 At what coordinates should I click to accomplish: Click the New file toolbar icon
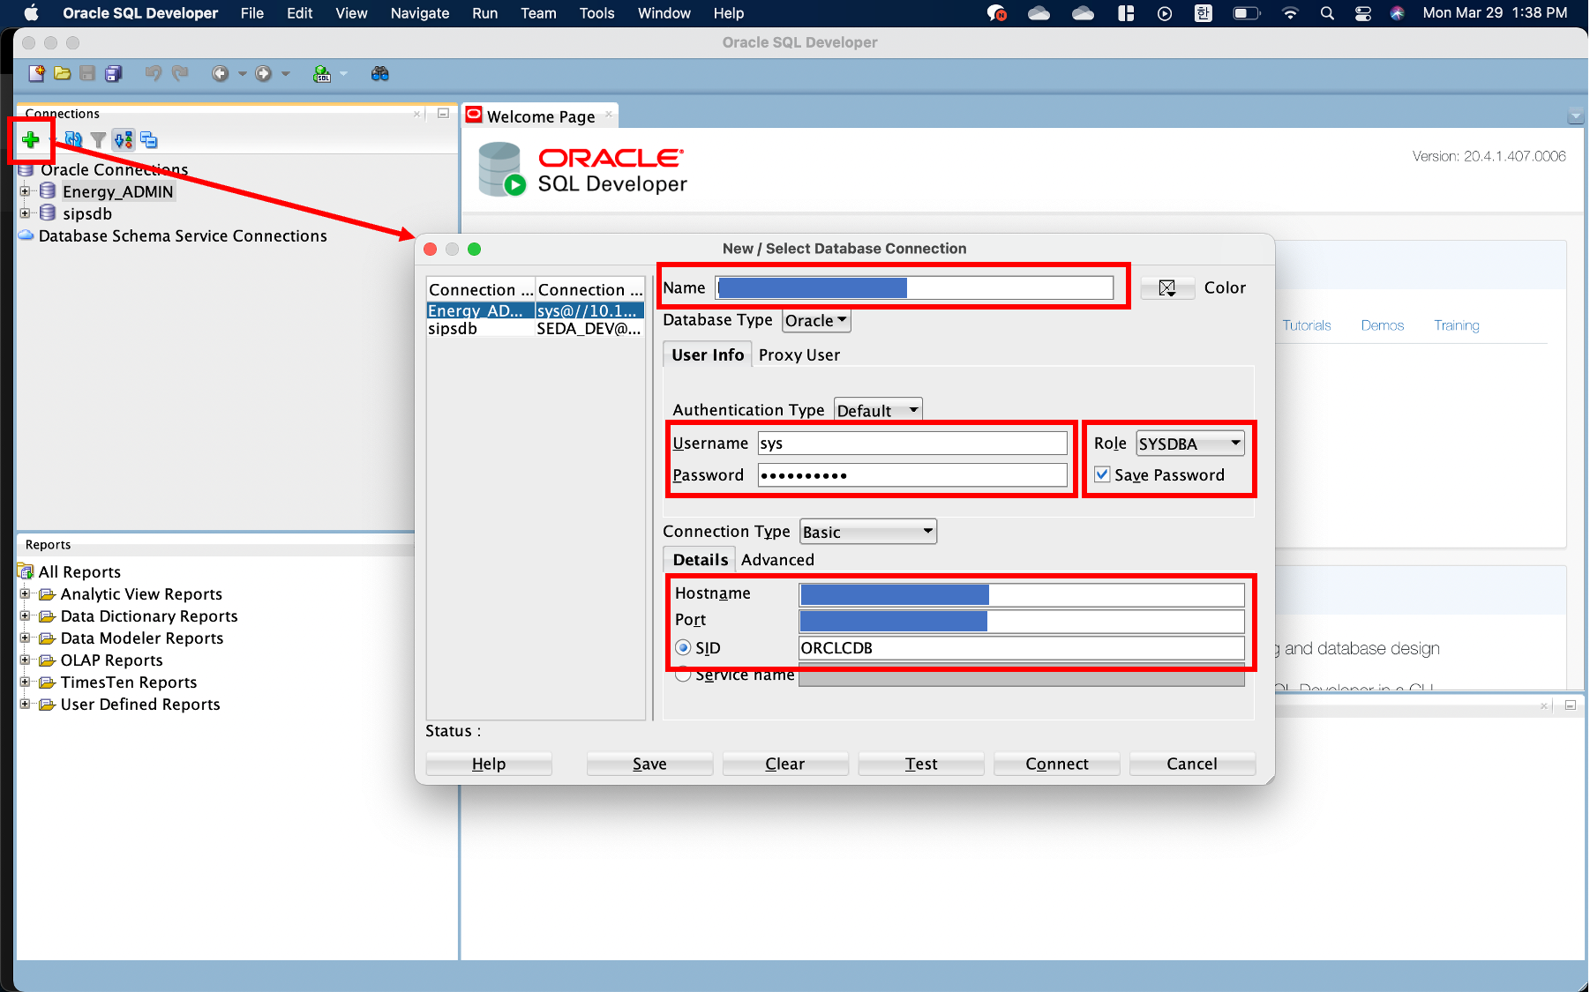(36, 74)
